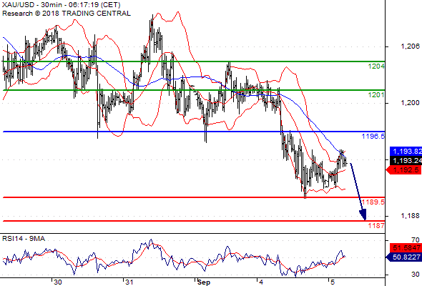Click the RSI14 - 9MA indicator title

(24, 239)
